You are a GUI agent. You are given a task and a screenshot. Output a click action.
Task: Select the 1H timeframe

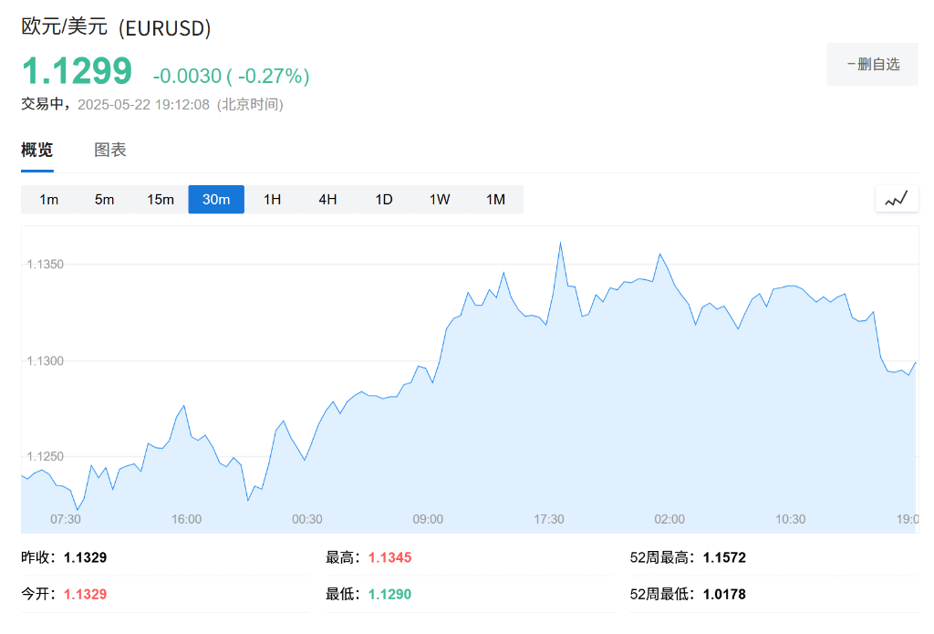tap(272, 199)
